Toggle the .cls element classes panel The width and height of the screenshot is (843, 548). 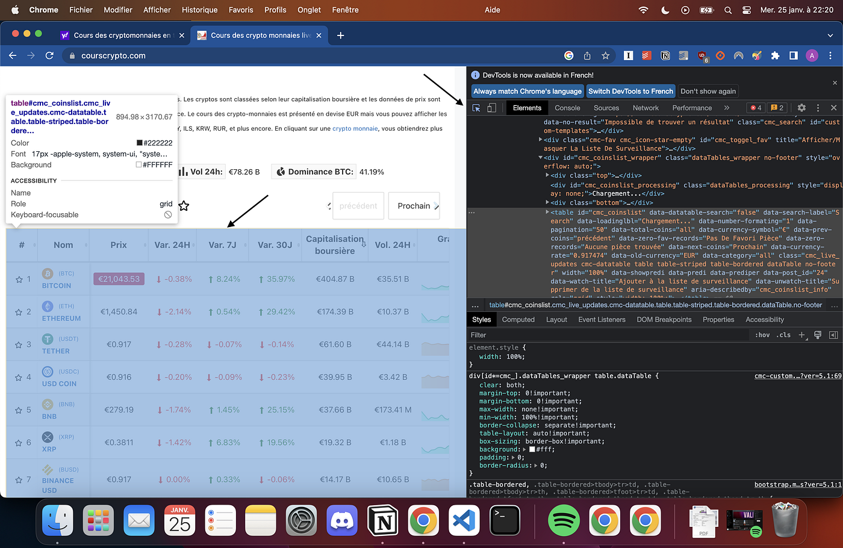pyautogui.click(x=783, y=335)
